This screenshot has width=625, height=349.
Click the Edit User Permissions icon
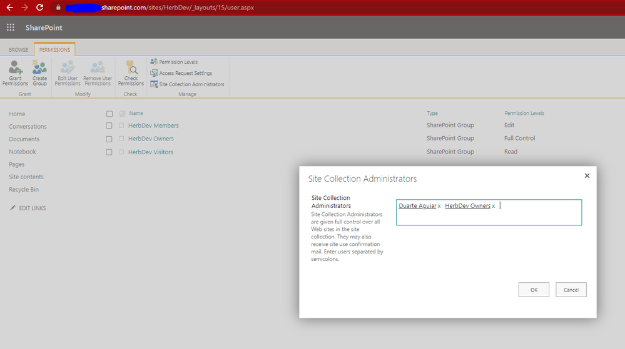click(x=68, y=67)
